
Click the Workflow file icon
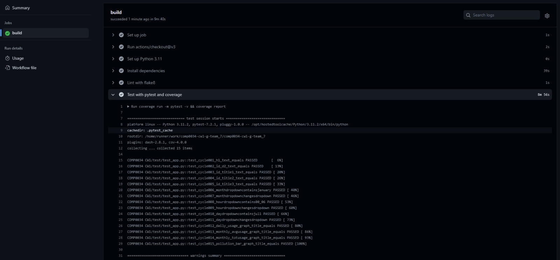[7, 68]
